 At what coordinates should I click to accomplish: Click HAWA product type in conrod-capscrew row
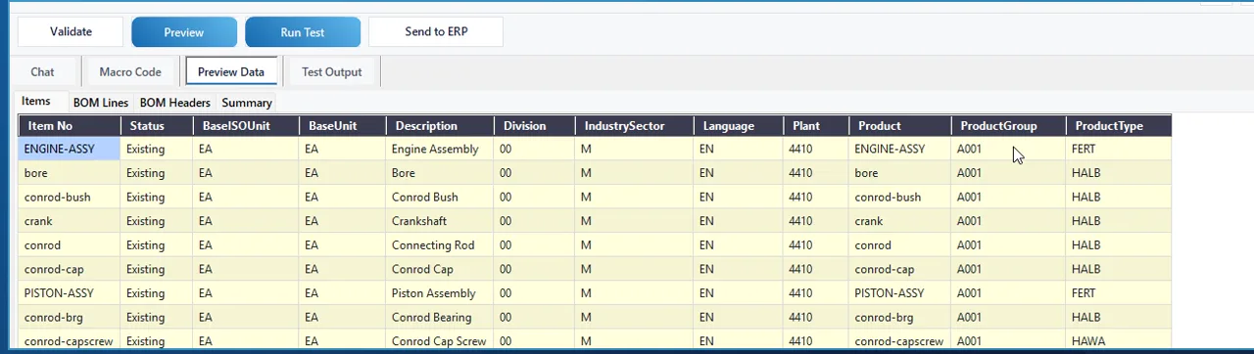[1118, 340]
